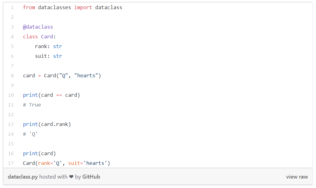The height and width of the screenshot is (188, 316).
Task: Click the Card class name on line 4
Action: 47,37
